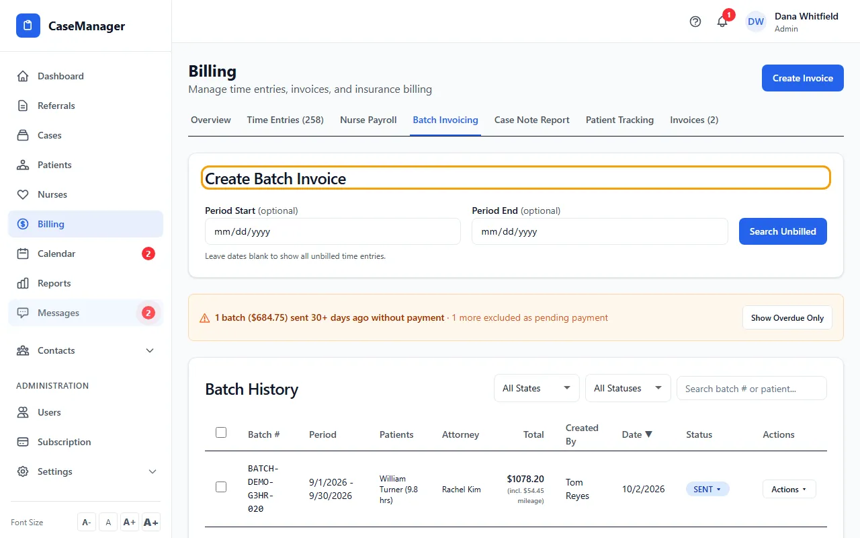
Task: Open Nurses heart icon in sidebar
Action: click(23, 194)
